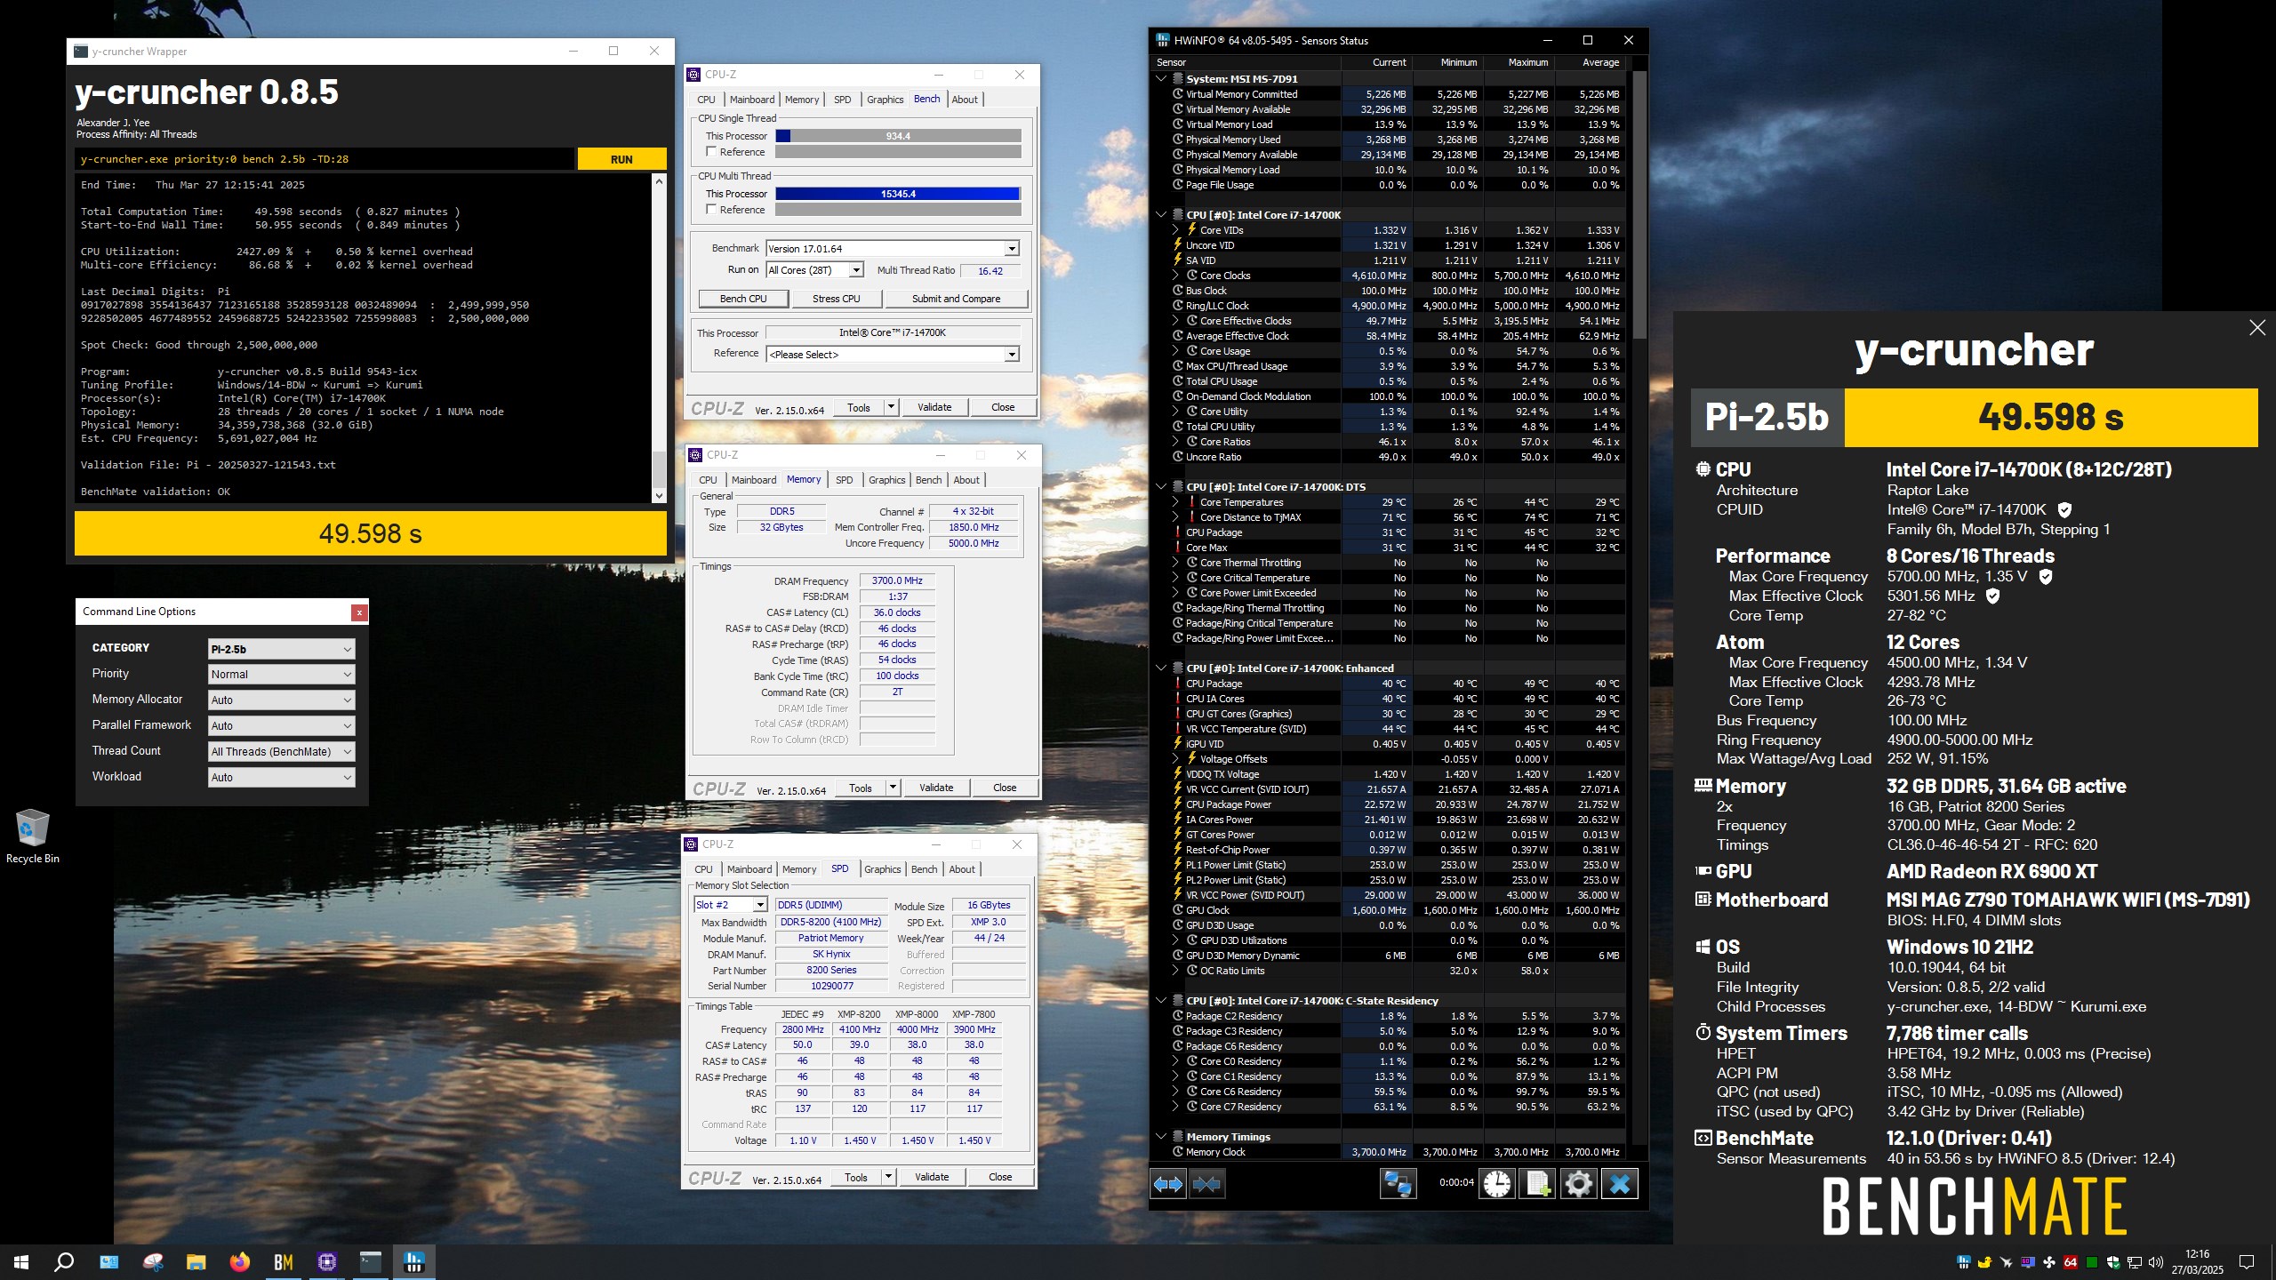Viewport: 2276px width, 1280px height.
Task: Open Tools arrow menu in Bench CPU-Z window
Action: (x=891, y=408)
